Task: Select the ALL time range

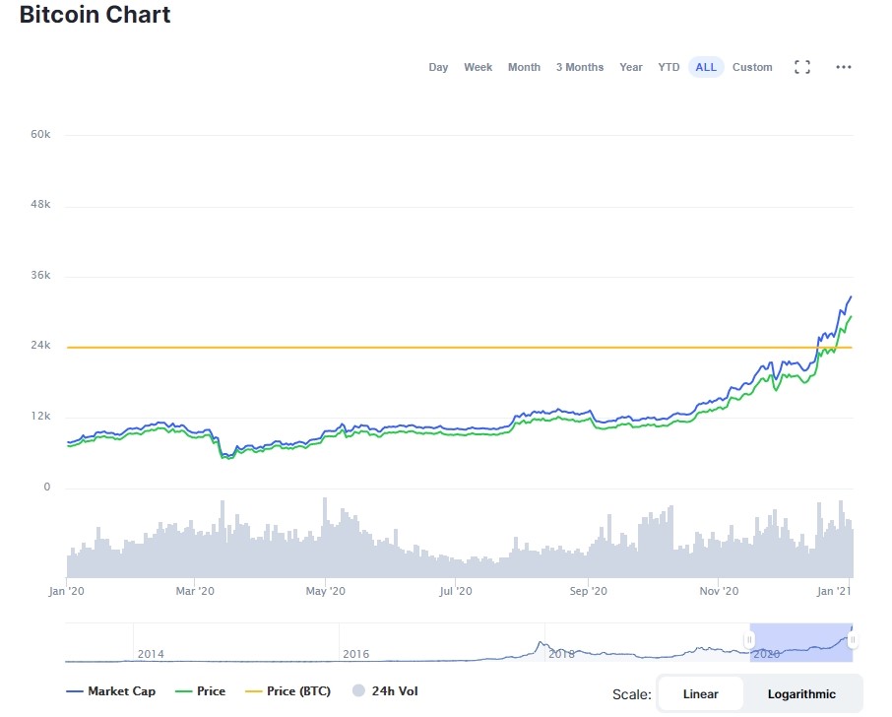Action: [x=706, y=67]
